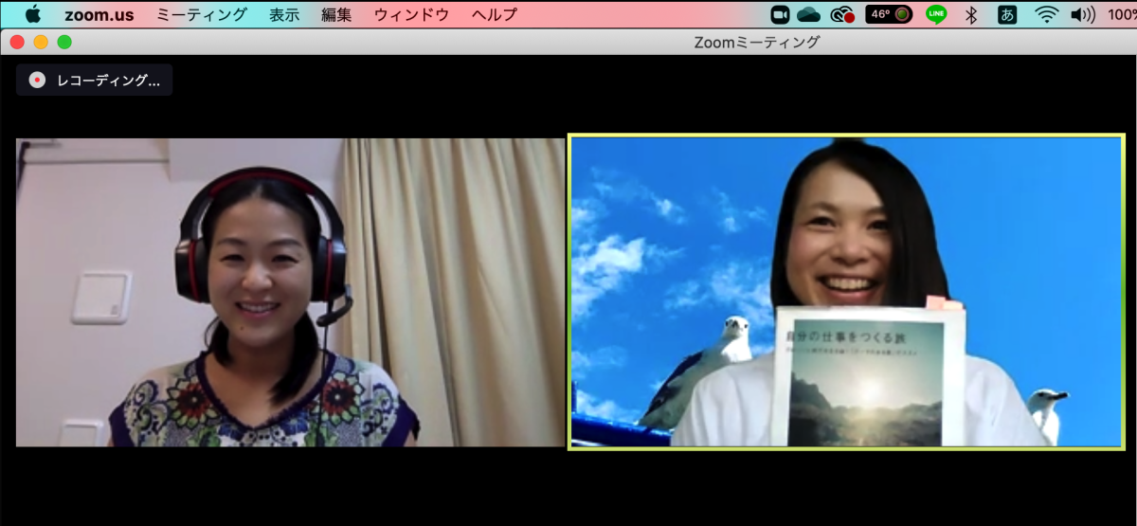Click the green full screen window button
Viewport: 1137px width, 526px height.
coord(64,42)
